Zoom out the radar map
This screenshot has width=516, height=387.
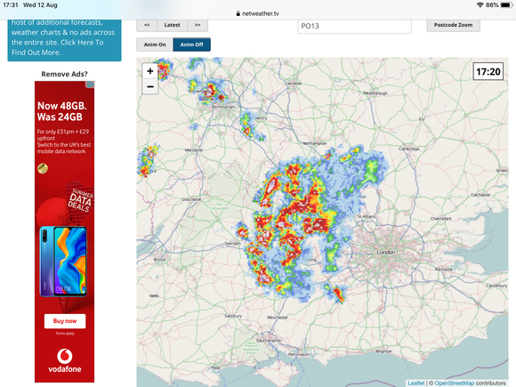point(150,86)
